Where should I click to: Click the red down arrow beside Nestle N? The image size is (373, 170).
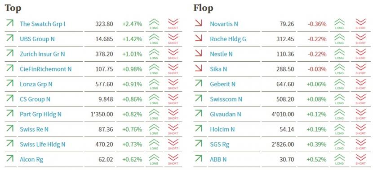[198, 53]
